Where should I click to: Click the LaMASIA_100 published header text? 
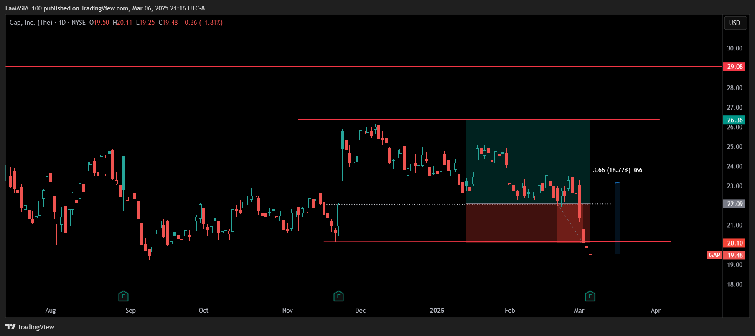pyautogui.click(x=105, y=8)
